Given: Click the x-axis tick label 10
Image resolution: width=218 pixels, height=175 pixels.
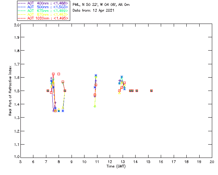Looking at the screenshot, I should (84, 162).
